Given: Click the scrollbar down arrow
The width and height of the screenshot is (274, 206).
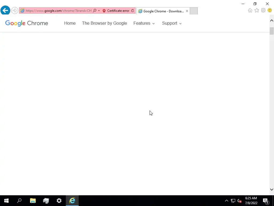Looking at the screenshot, I should [x=272, y=189].
